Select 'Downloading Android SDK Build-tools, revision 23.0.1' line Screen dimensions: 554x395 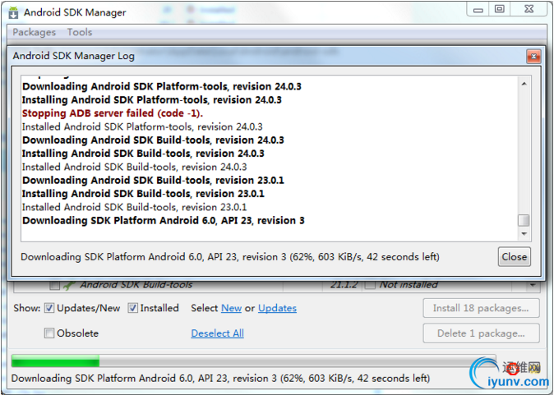pyautogui.click(x=153, y=181)
